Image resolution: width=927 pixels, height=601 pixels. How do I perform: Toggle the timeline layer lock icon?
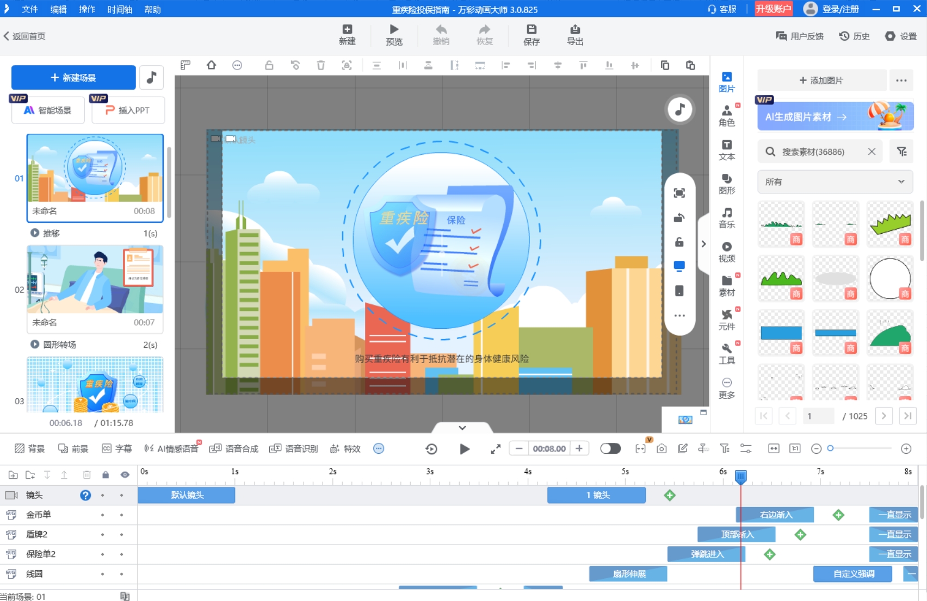point(106,475)
